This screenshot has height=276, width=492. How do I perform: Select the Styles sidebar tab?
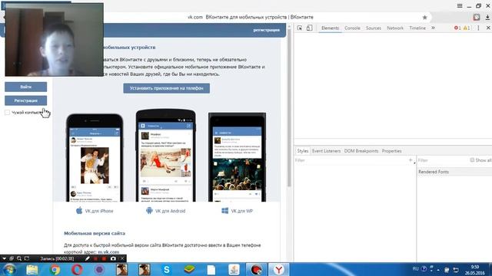coord(303,151)
